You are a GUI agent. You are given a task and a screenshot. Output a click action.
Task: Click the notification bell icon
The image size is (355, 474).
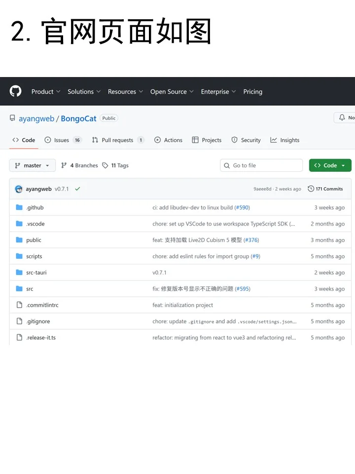[342, 118]
